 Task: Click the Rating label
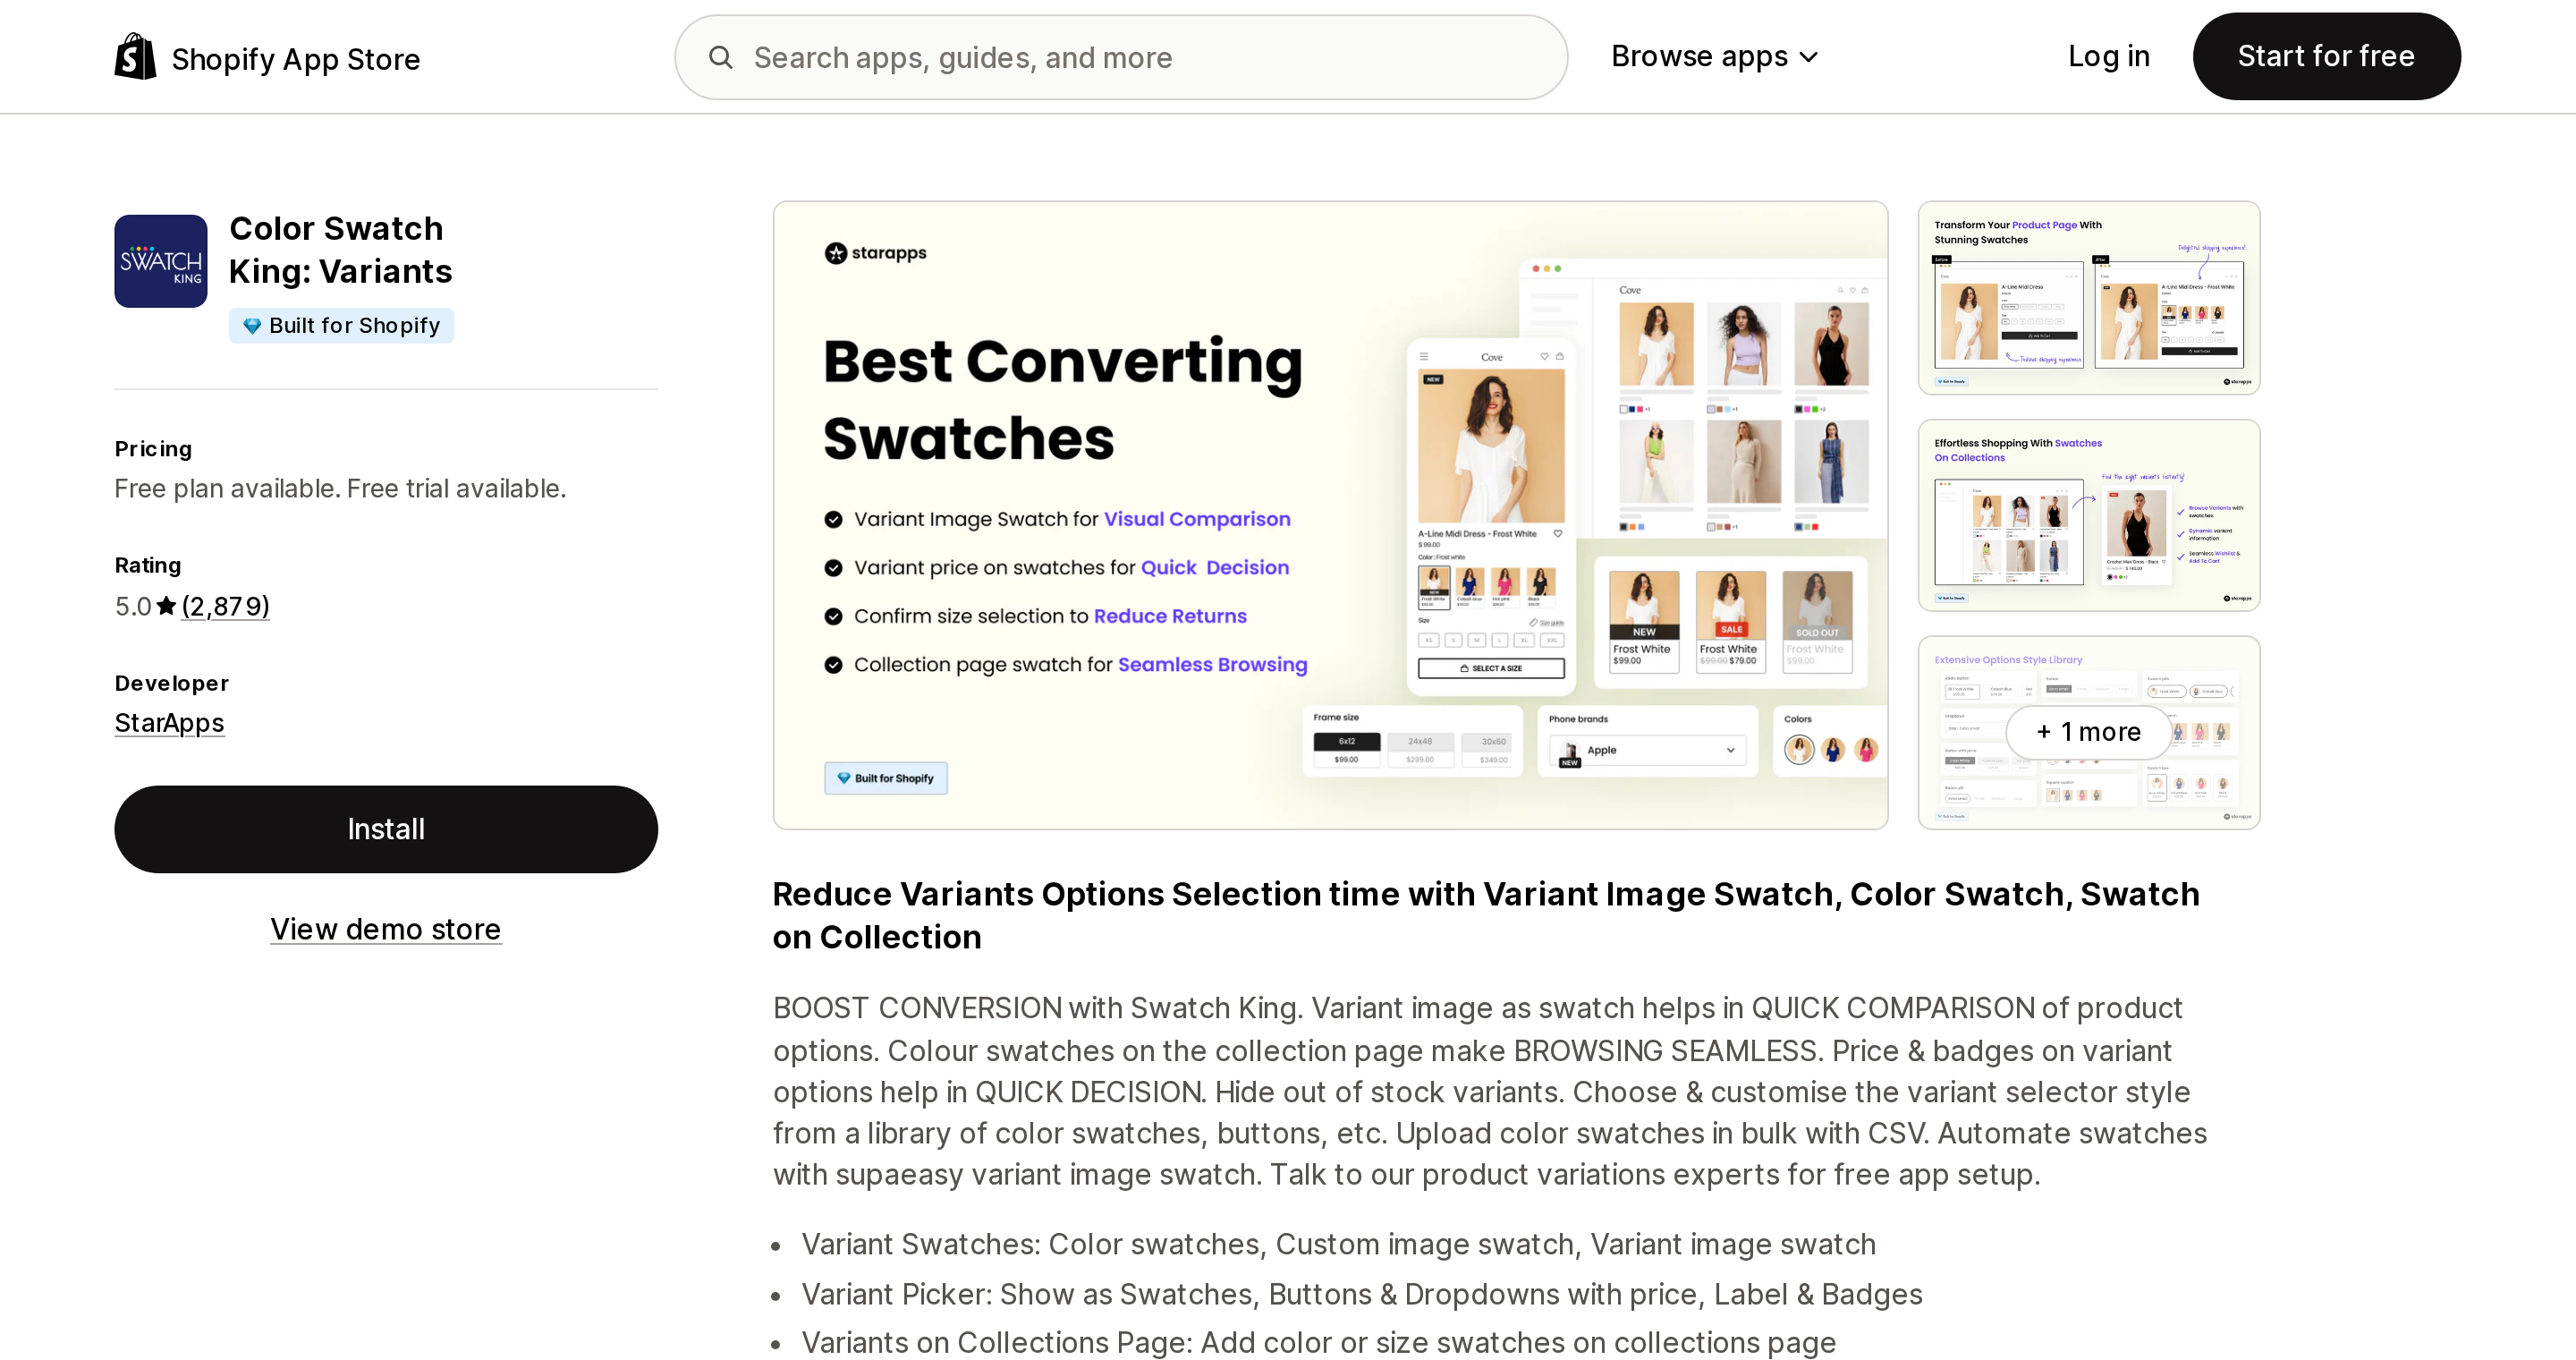coord(148,565)
